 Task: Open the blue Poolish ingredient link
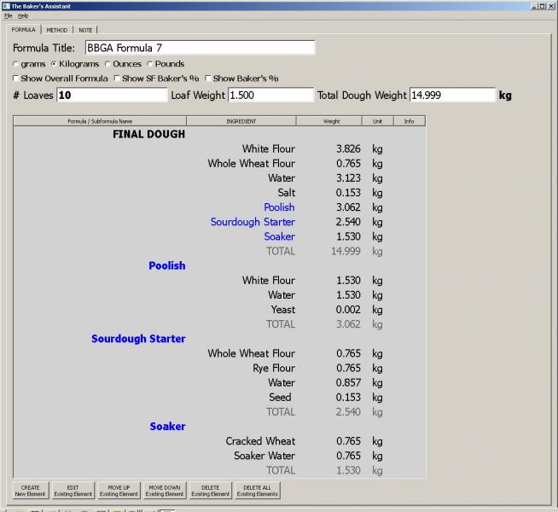coord(279,207)
